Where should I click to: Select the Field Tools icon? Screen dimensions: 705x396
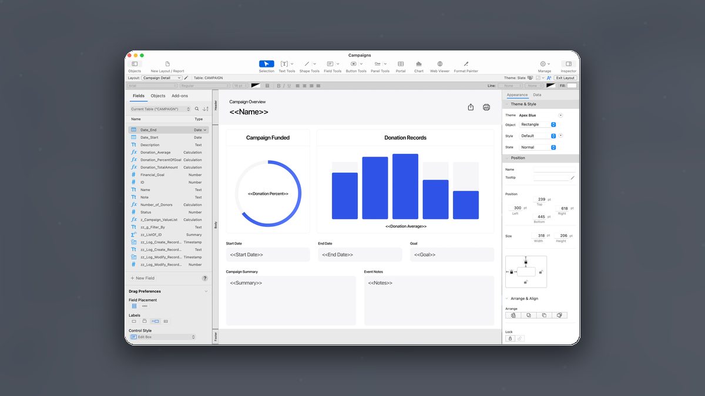coord(330,64)
